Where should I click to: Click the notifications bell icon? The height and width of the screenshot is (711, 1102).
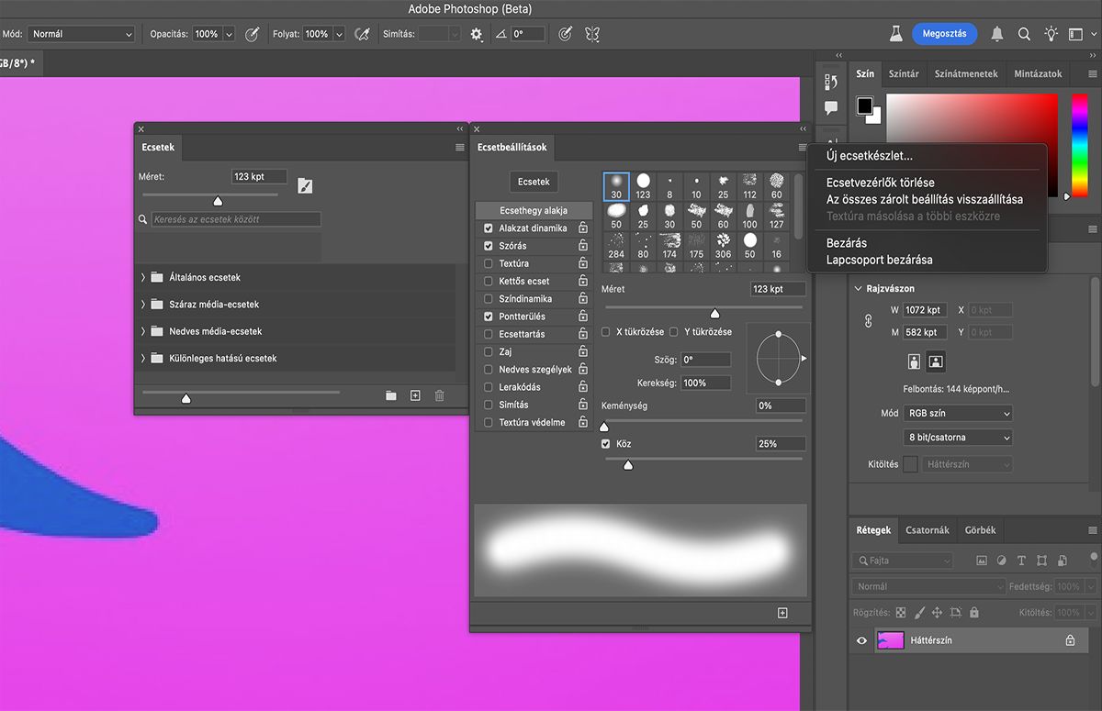point(996,34)
